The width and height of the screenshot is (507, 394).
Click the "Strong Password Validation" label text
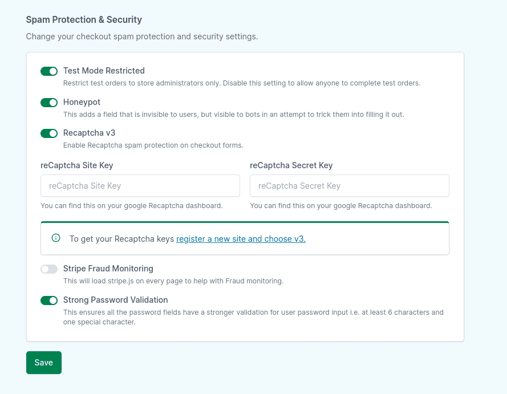click(115, 300)
